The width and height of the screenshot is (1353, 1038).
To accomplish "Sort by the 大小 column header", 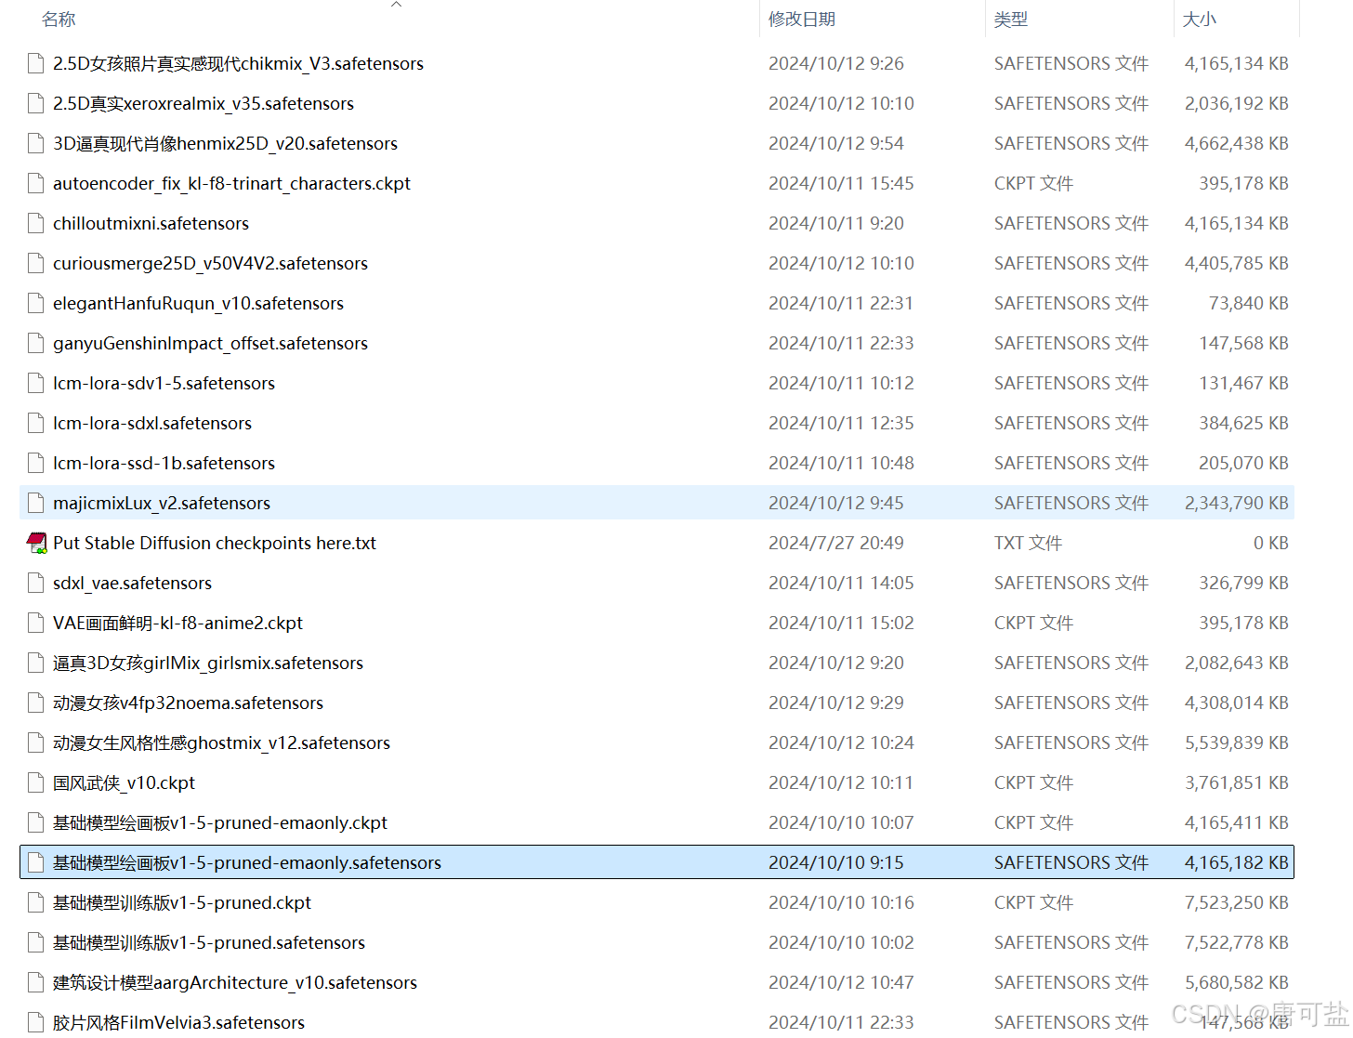I will [x=1200, y=20].
